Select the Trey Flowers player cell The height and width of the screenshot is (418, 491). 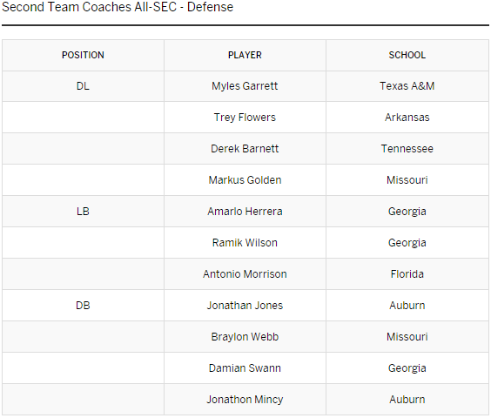(x=245, y=118)
